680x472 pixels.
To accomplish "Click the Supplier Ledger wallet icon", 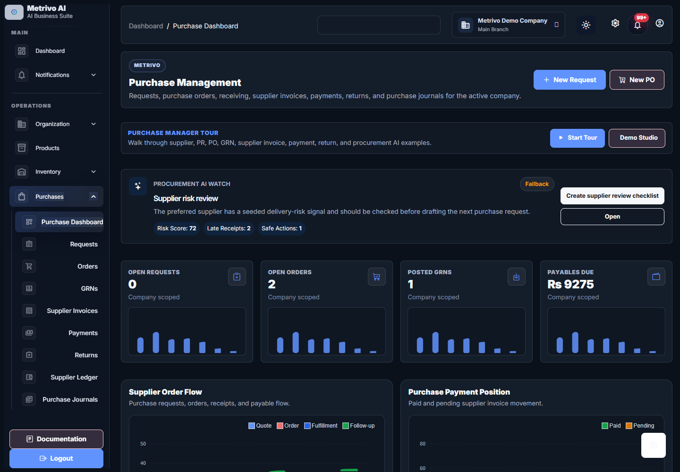I will pyautogui.click(x=29, y=377).
